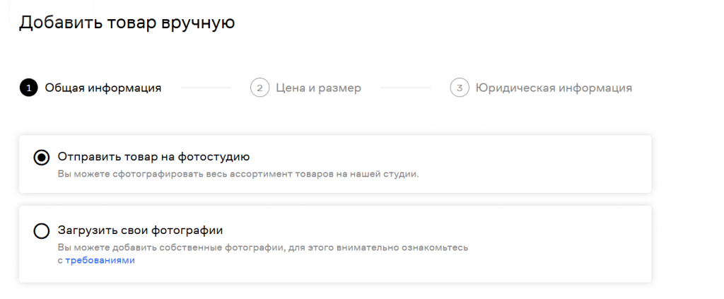Click the step 2 circle number icon

point(259,88)
